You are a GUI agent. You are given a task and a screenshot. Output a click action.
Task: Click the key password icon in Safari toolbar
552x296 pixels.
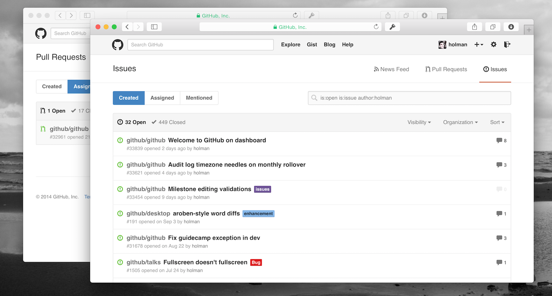click(x=392, y=27)
